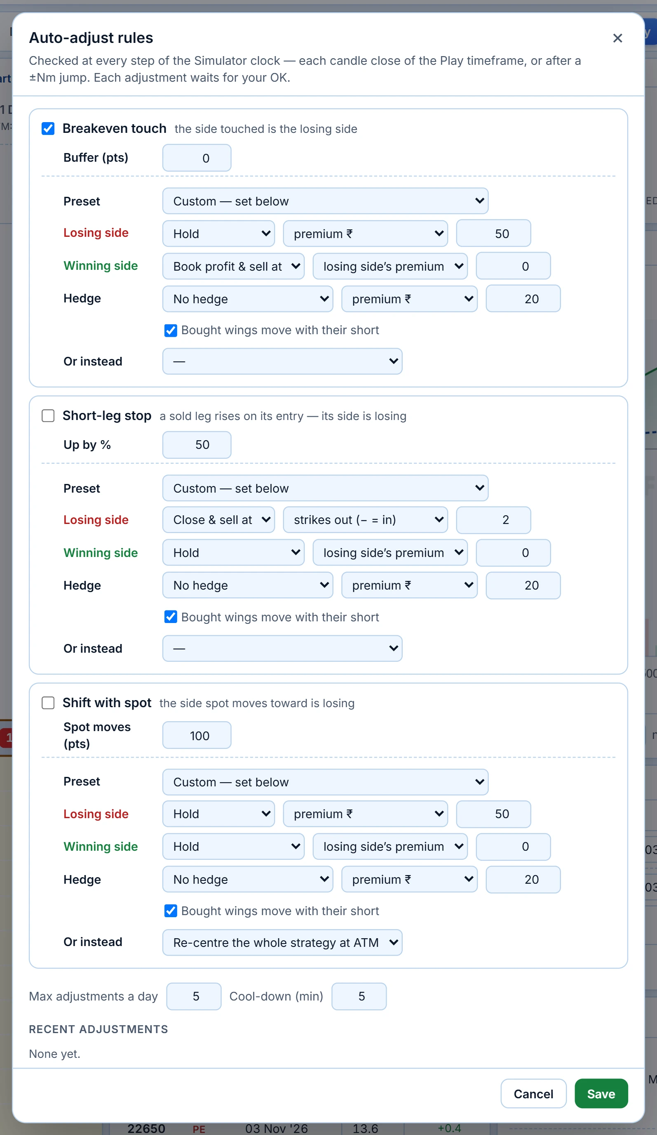Viewport: 657px width, 1135px height.
Task: Open Breakeven touch Or instead dropdown
Action: pos(282,361)
